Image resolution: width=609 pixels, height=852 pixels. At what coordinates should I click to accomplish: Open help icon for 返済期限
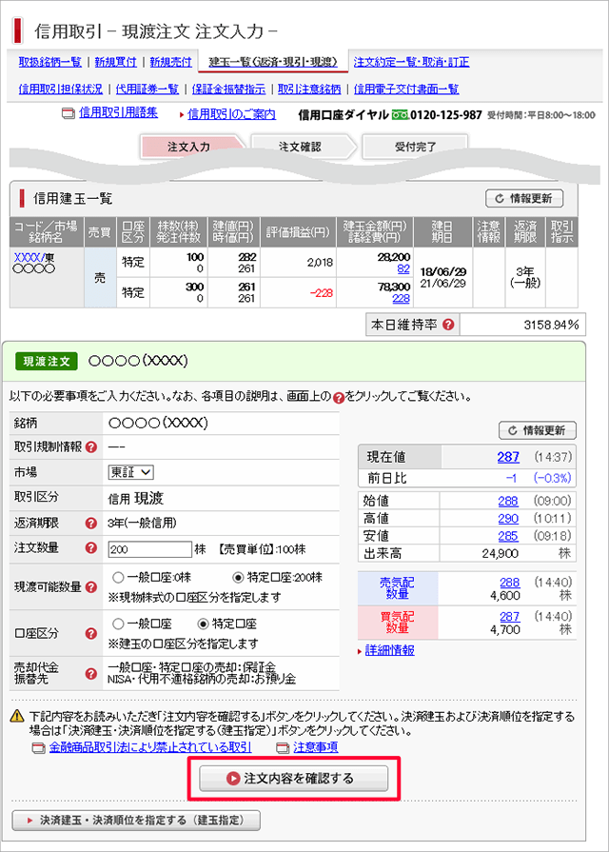pos(91,523)
